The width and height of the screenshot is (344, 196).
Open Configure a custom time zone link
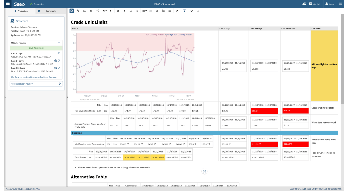tap(34, 77)
